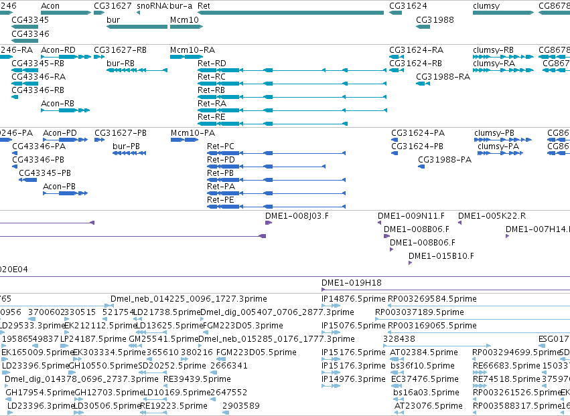This screenshot has width=570, height=416.
Task: Click the RE66683.5prime EST label
Action: click(506, 366)
